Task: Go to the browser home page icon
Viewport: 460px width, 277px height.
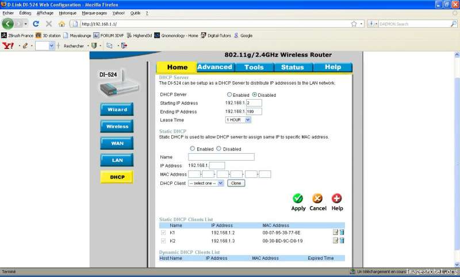Action: [x=62, y=24]
